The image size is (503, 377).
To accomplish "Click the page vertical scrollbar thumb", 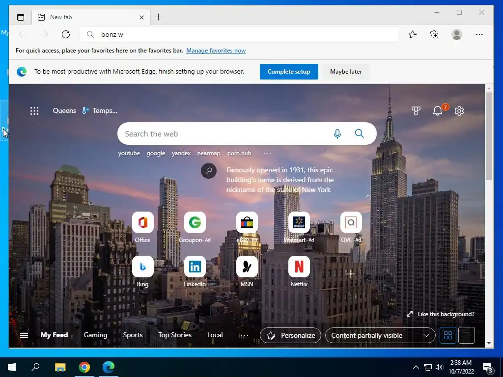I will [x=489, y=136].
